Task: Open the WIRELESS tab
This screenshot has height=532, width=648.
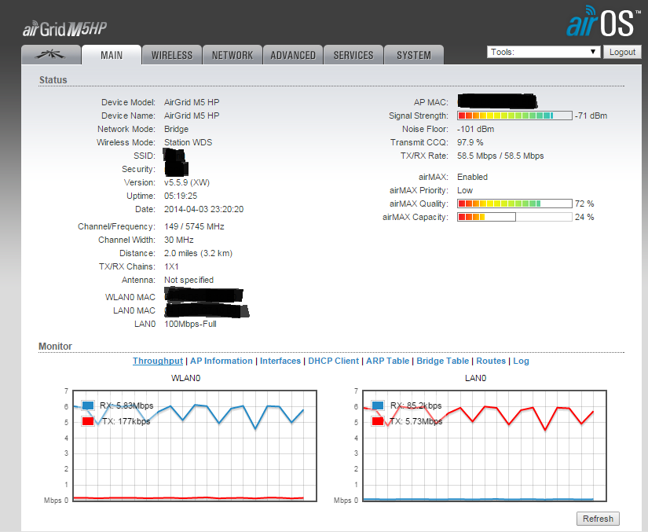Action: (x=172, y=54)
